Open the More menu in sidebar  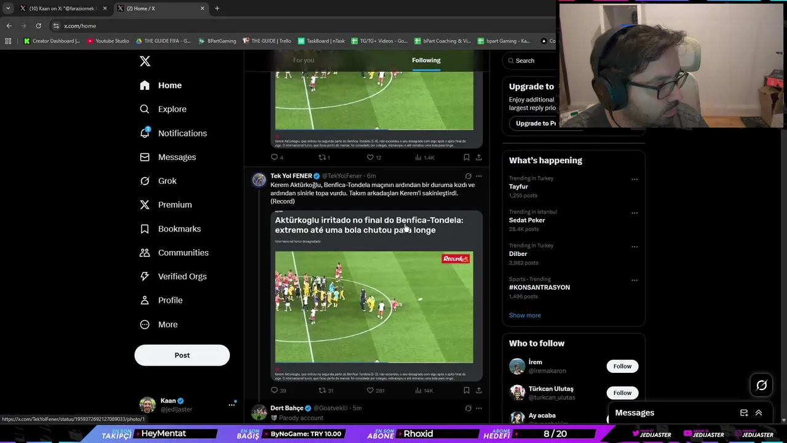pos(159,324)
